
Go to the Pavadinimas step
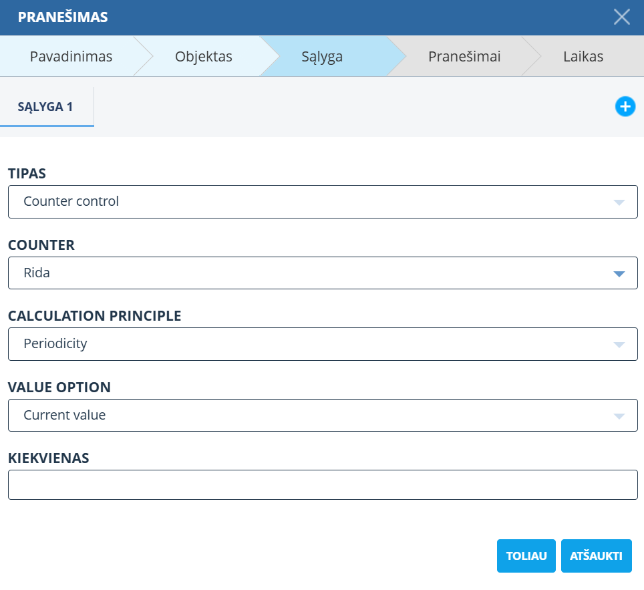click(71, 57)
